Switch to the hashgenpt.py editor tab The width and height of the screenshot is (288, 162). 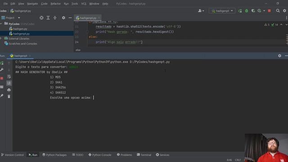(x=88, y=18)
